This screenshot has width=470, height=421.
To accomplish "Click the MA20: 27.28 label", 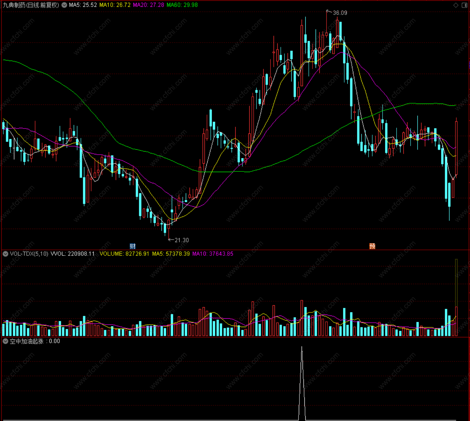I will (148, 5).
